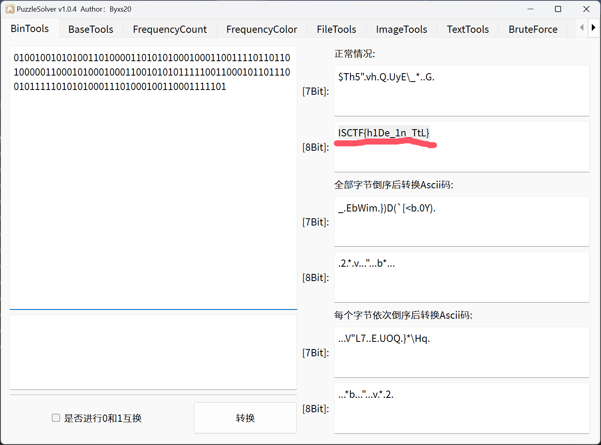Open the FrequencyCount tab

click(170, 29)
